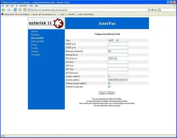Open the Tools menu
Viewport: 177px width, 138px height.
[31, 6]
